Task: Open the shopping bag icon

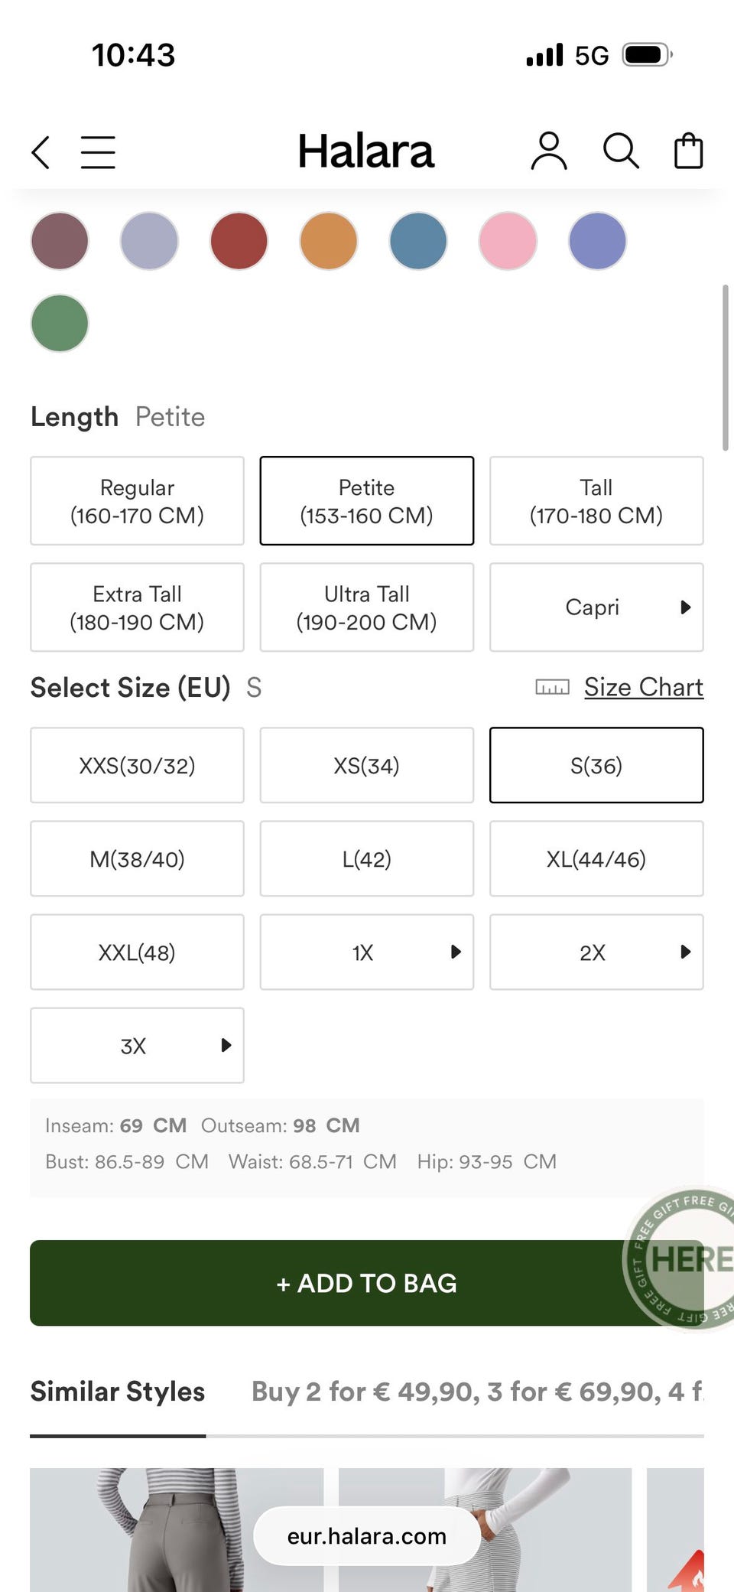Action: pos(688,151)
